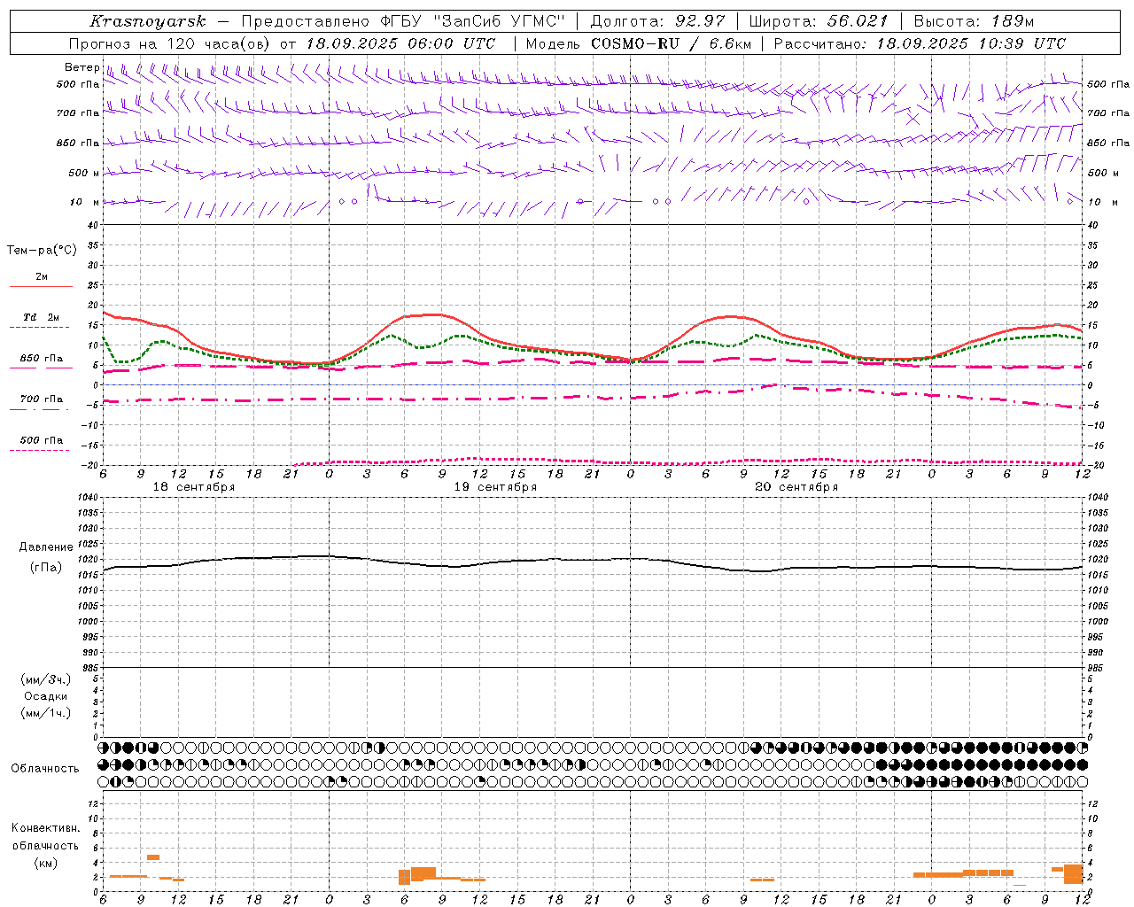
Task: Click the 20 сентября date label
Action: click(796, 487)
